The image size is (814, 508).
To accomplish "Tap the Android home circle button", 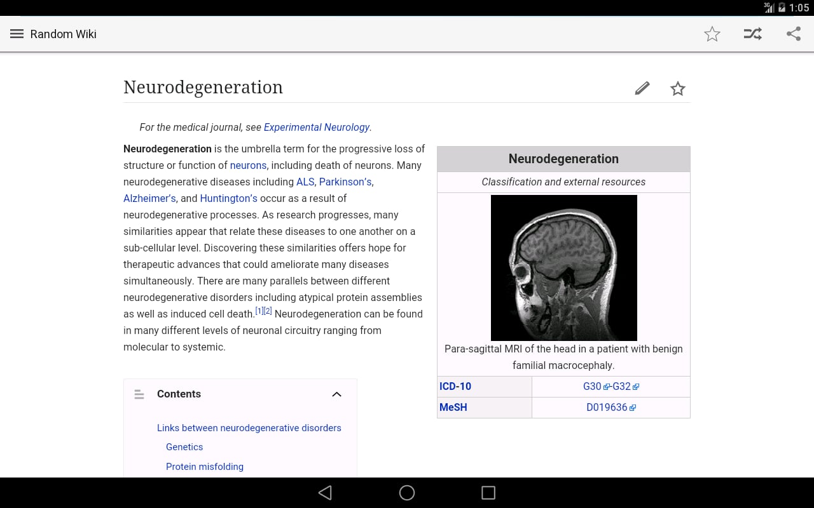I will [407, 493].
